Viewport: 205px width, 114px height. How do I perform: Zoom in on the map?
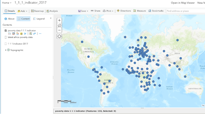59,20
